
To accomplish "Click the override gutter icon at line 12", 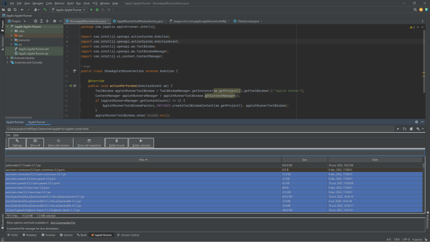I will (x=71, y=86).
